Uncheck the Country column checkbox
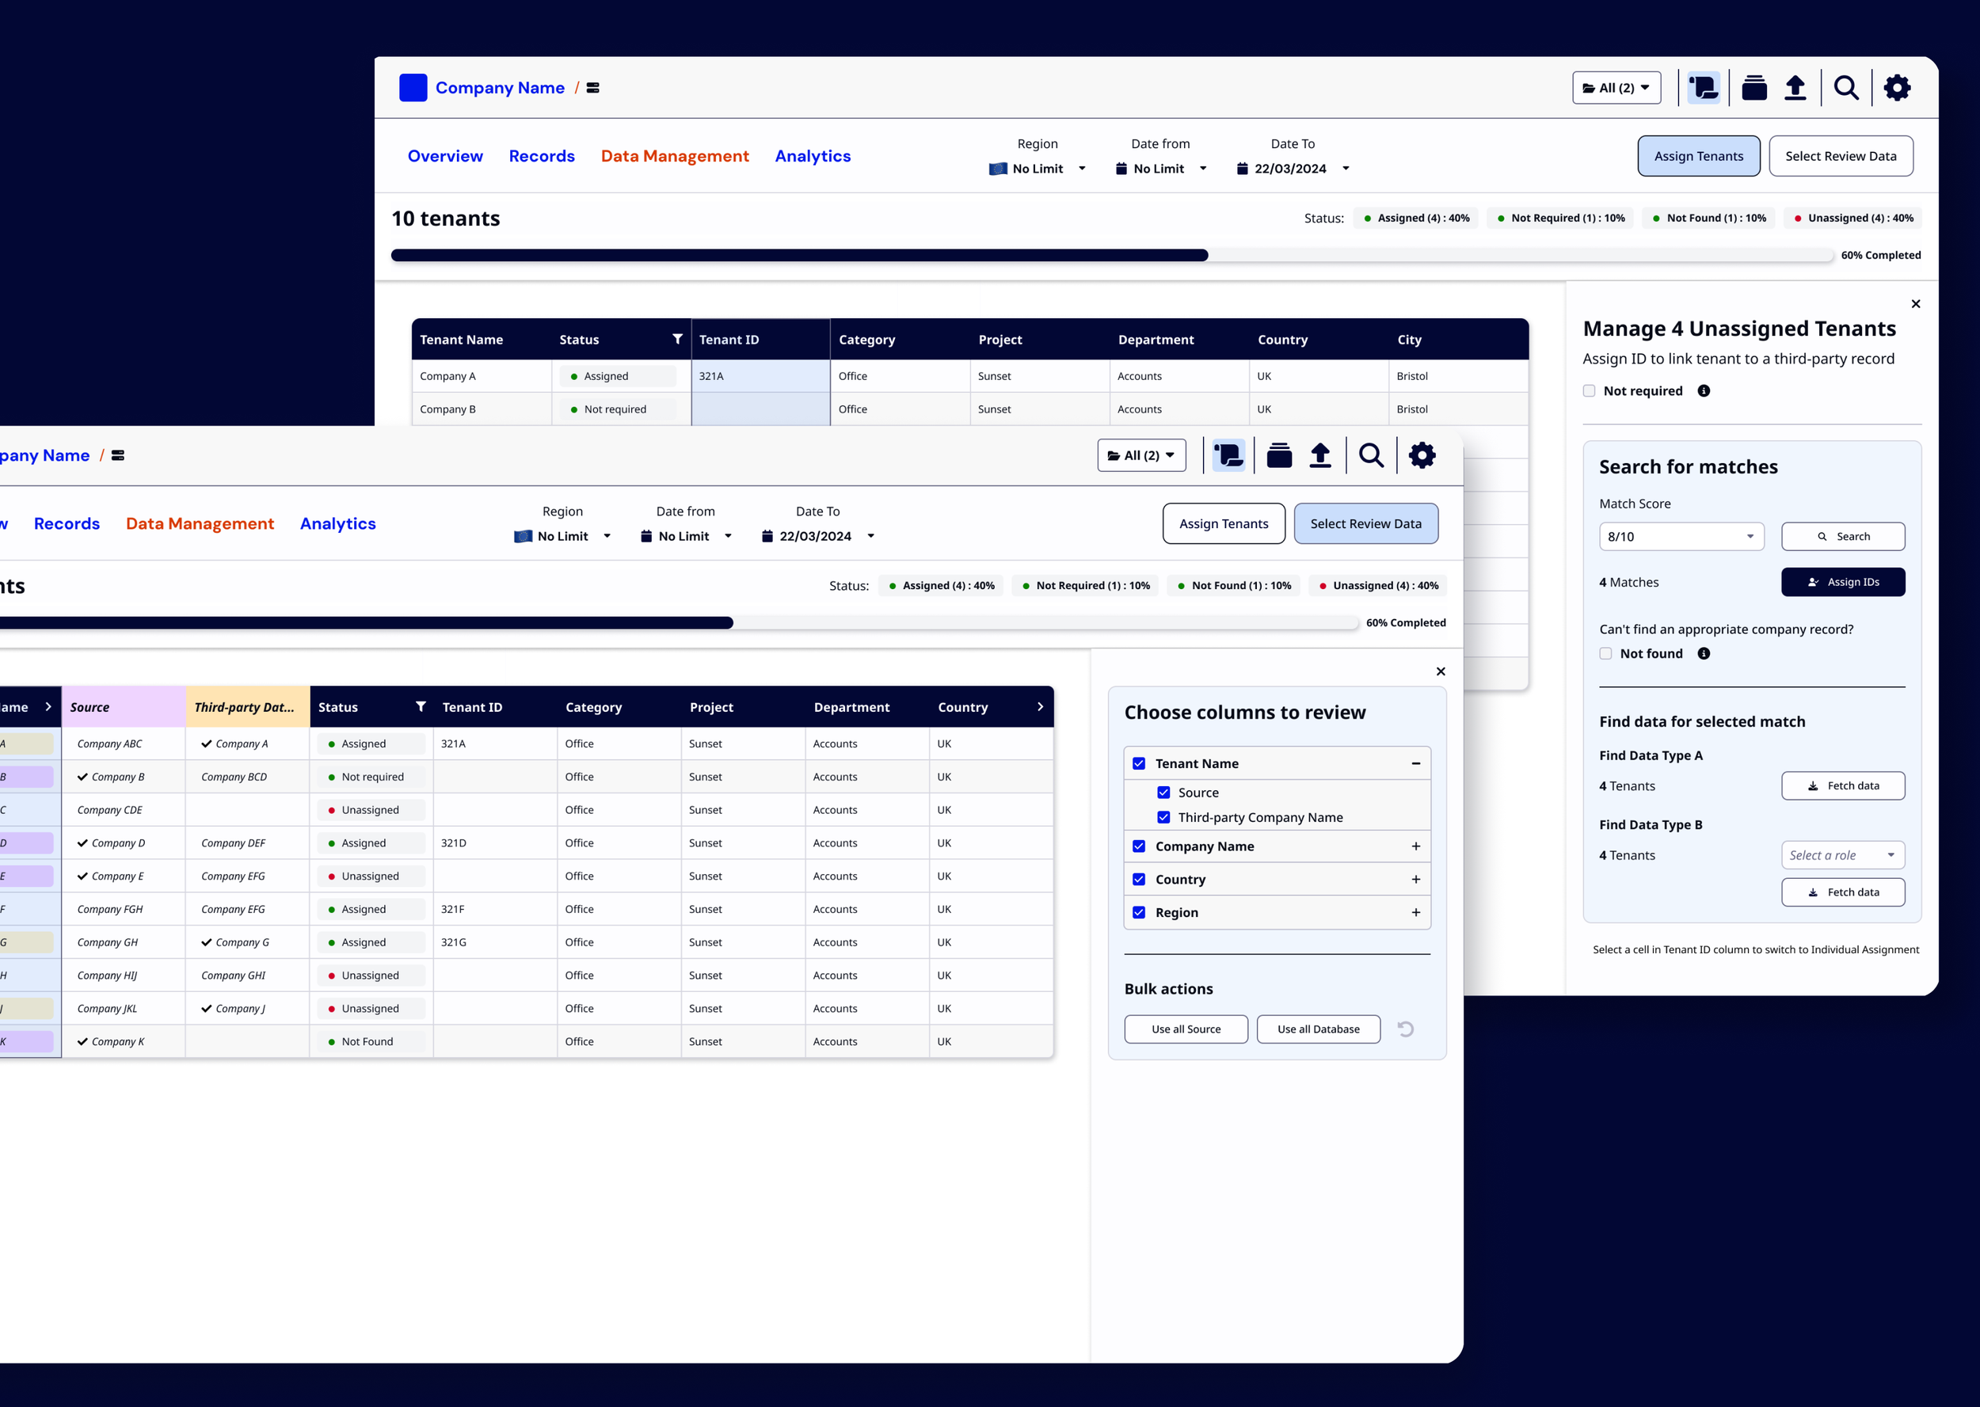The height and width of the screenshot is (1407, 1980). (x=1139, y=880)
